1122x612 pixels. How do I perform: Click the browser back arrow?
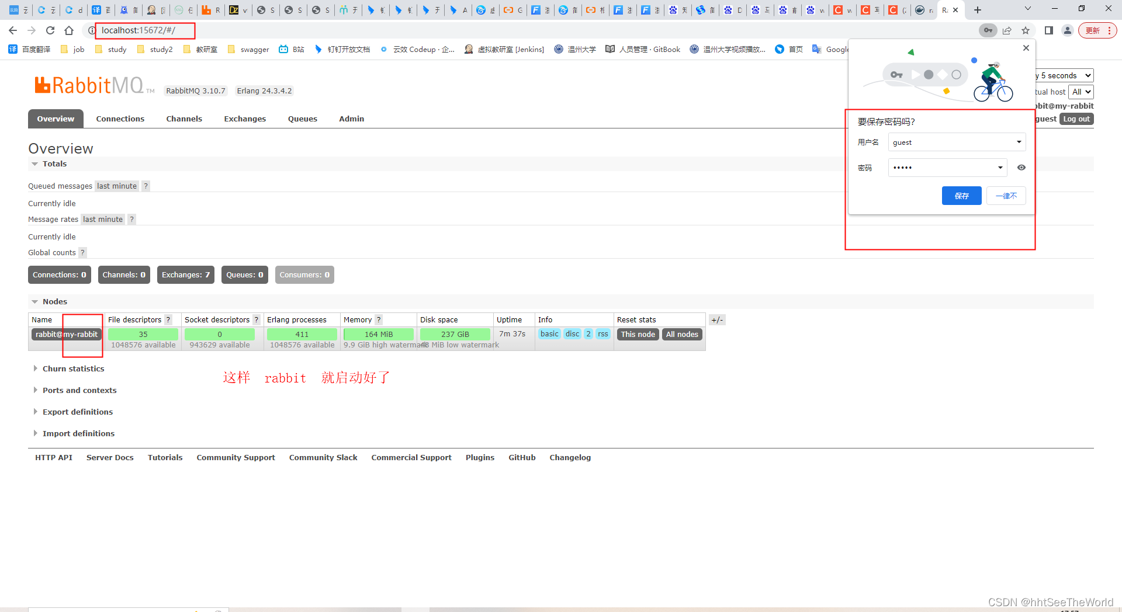coord(13,30)
